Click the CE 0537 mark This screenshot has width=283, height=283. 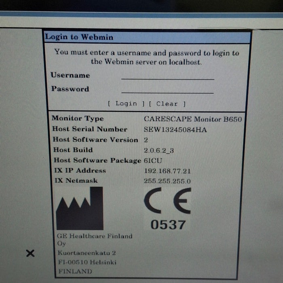click(168, 209)
